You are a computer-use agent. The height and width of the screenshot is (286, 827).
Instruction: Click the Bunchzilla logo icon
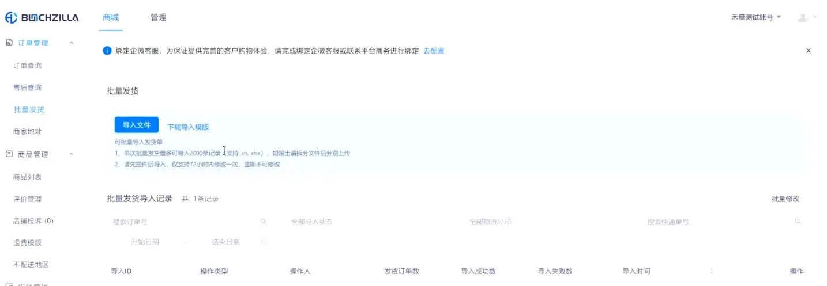click(11, 18)
